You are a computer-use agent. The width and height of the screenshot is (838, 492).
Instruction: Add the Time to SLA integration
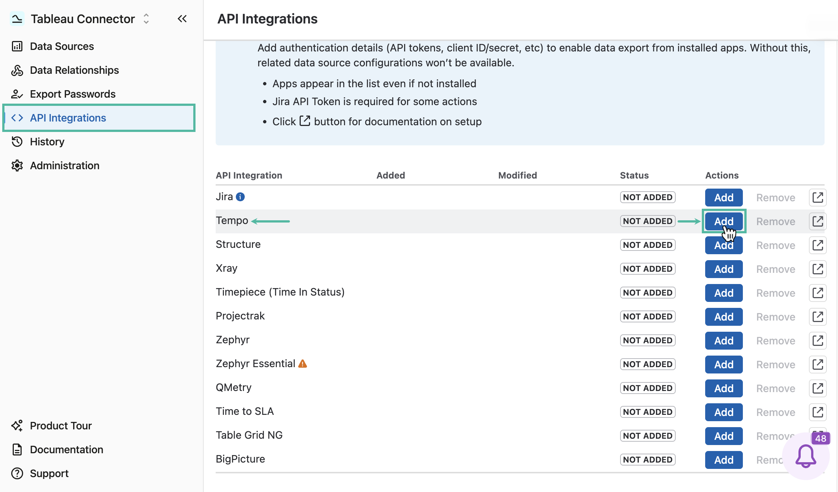(724, 412)
